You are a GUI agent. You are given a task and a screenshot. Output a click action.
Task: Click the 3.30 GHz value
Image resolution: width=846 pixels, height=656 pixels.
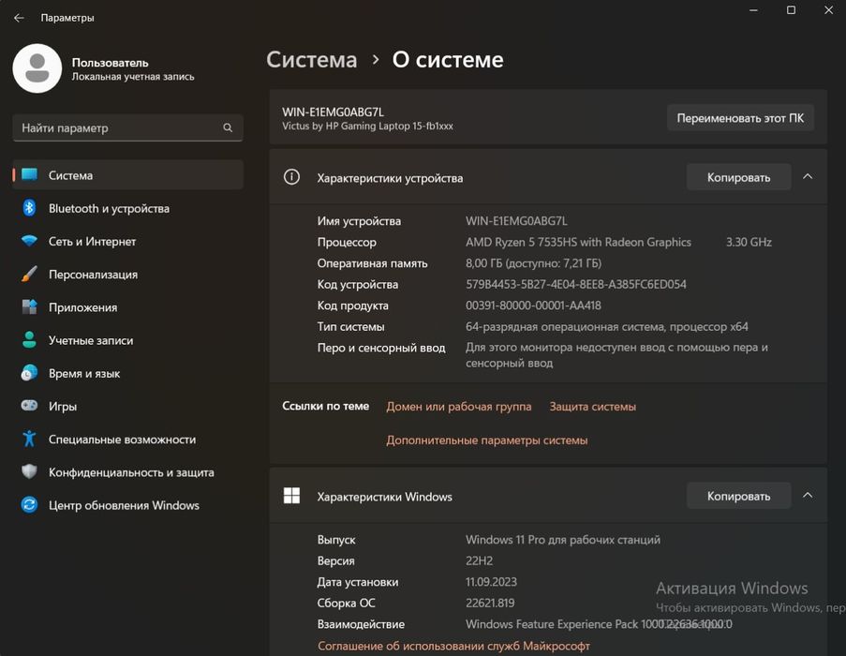pyautogui.click(x=749, y=242)
